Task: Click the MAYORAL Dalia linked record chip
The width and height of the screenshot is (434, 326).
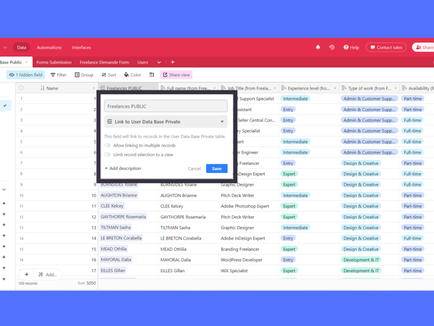Action: (116, 260)
